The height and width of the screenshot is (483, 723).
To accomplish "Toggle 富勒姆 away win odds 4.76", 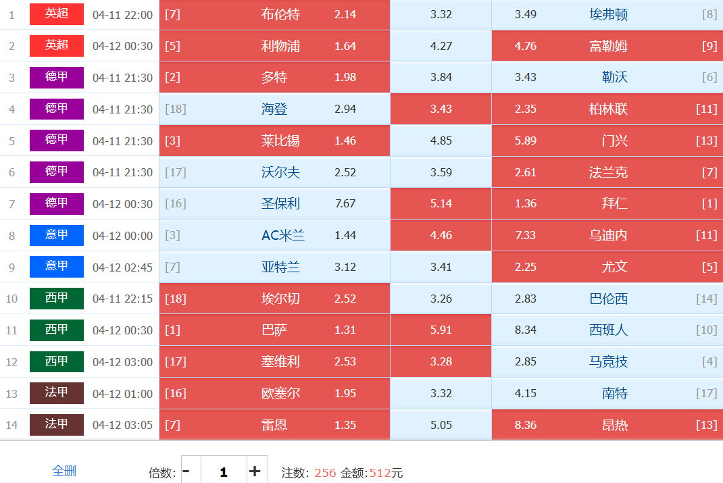I will point(607,46).
